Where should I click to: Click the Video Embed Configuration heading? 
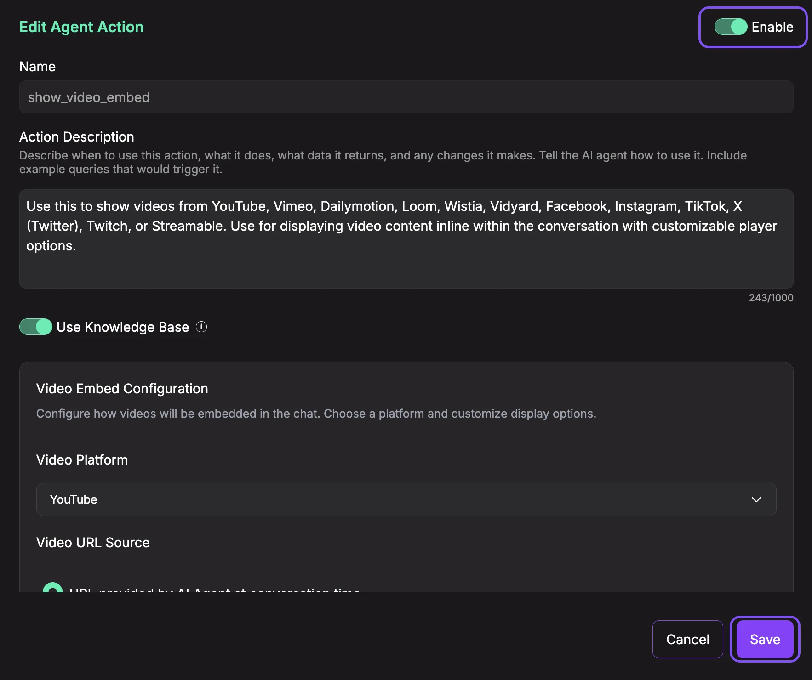tap(122, 389)
